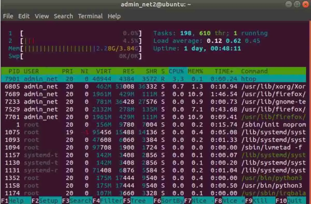Select process 1130 systemd-t row
311x204 pixels.
[x=153, y=163]
